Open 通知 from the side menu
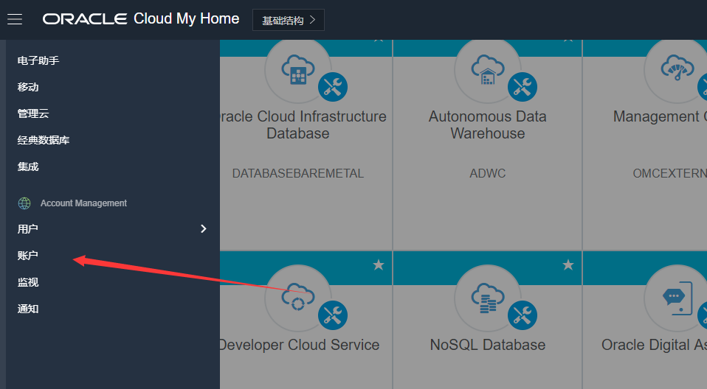Viewport: 707px width, 389px height. [28, 309]
